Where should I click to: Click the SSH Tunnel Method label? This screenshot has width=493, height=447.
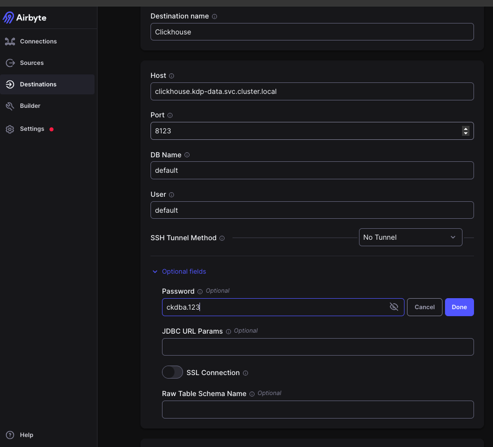pos(183,238)
